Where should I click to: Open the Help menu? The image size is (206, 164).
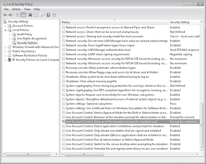coord(37,9)
